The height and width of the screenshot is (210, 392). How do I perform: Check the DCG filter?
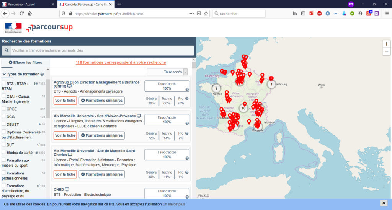4,116
